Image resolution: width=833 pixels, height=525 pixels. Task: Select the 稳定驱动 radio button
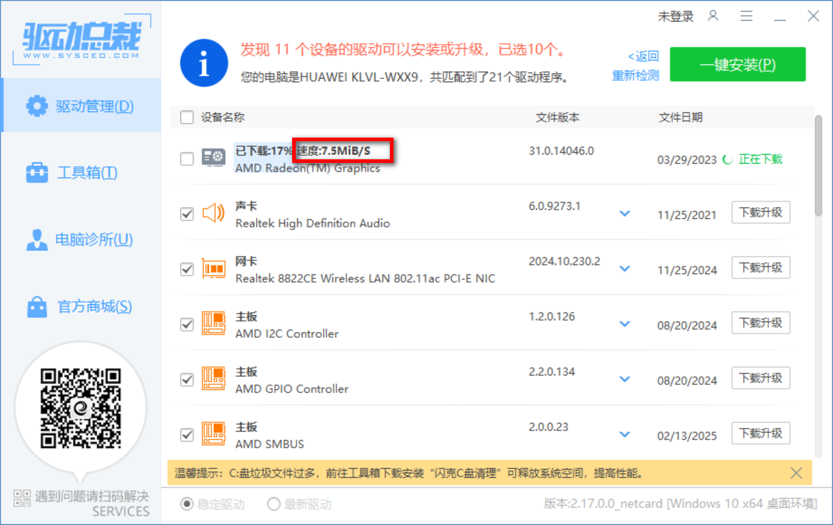(187, 504)
